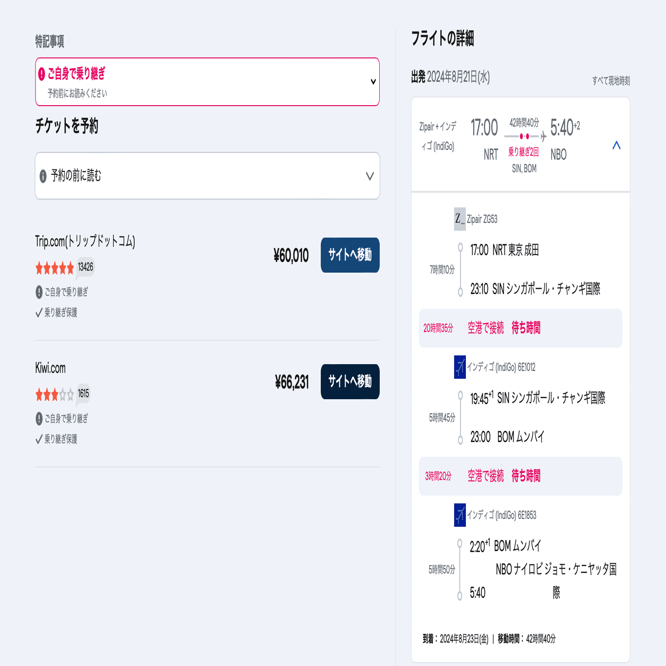Click the IndiGo logo for flight 6E1012

460,367
